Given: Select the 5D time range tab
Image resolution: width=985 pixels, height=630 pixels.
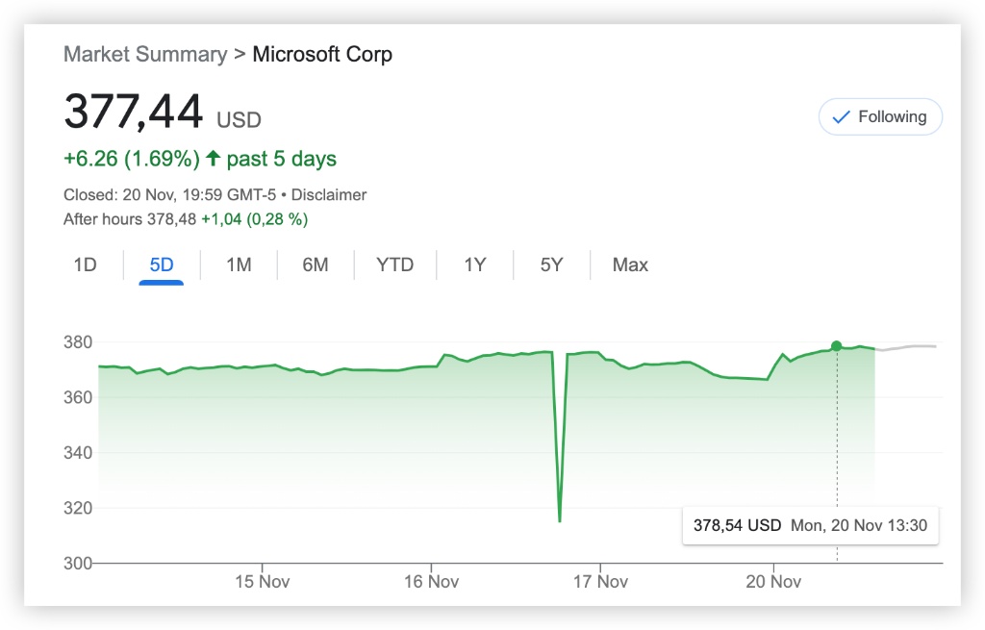Looking at the screenshot, I should 162,265.
